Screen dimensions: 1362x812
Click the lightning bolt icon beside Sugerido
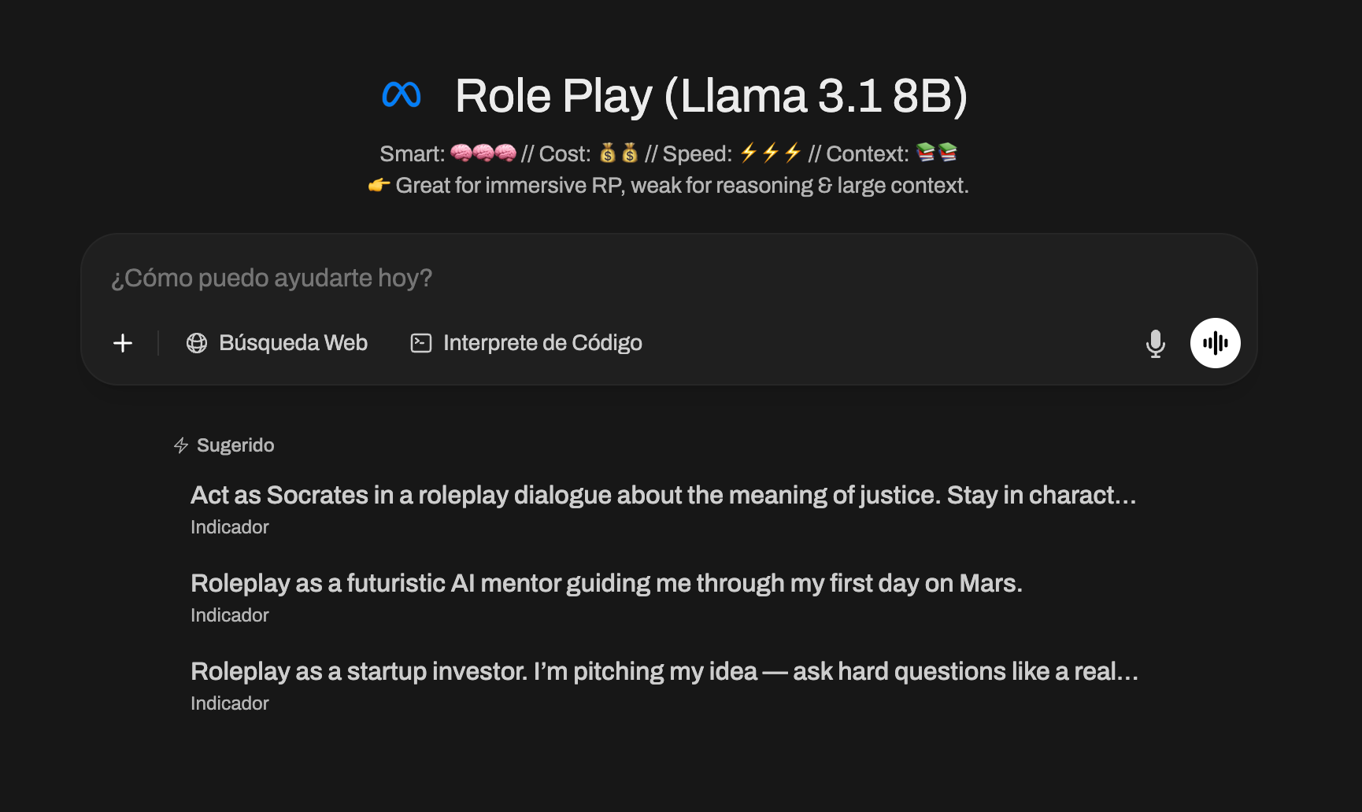coord(181,445)
